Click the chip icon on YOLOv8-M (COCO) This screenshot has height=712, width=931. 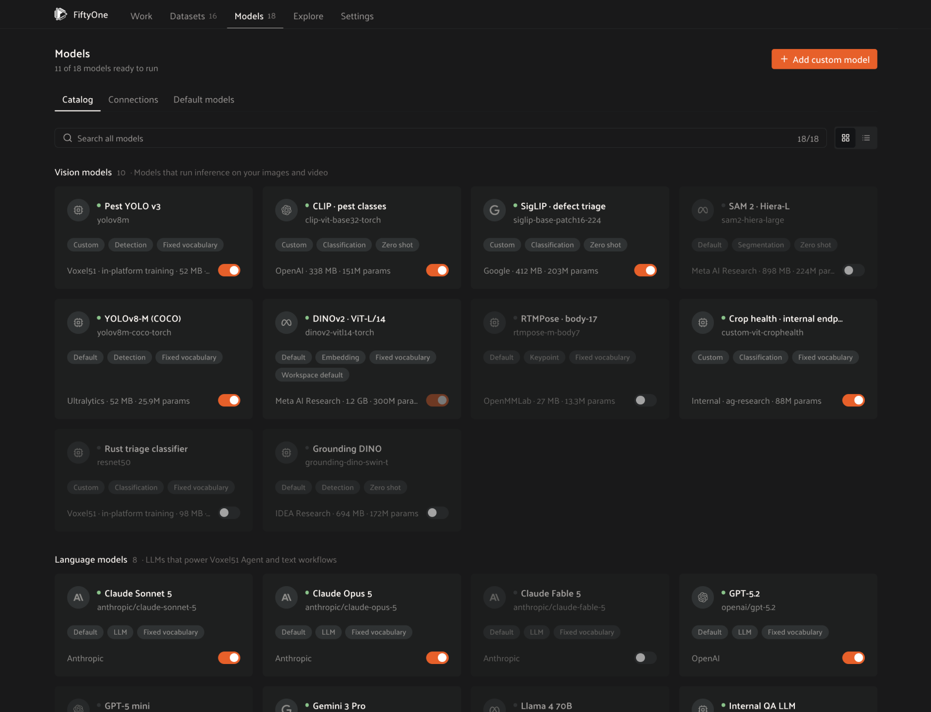click(78, 323)
